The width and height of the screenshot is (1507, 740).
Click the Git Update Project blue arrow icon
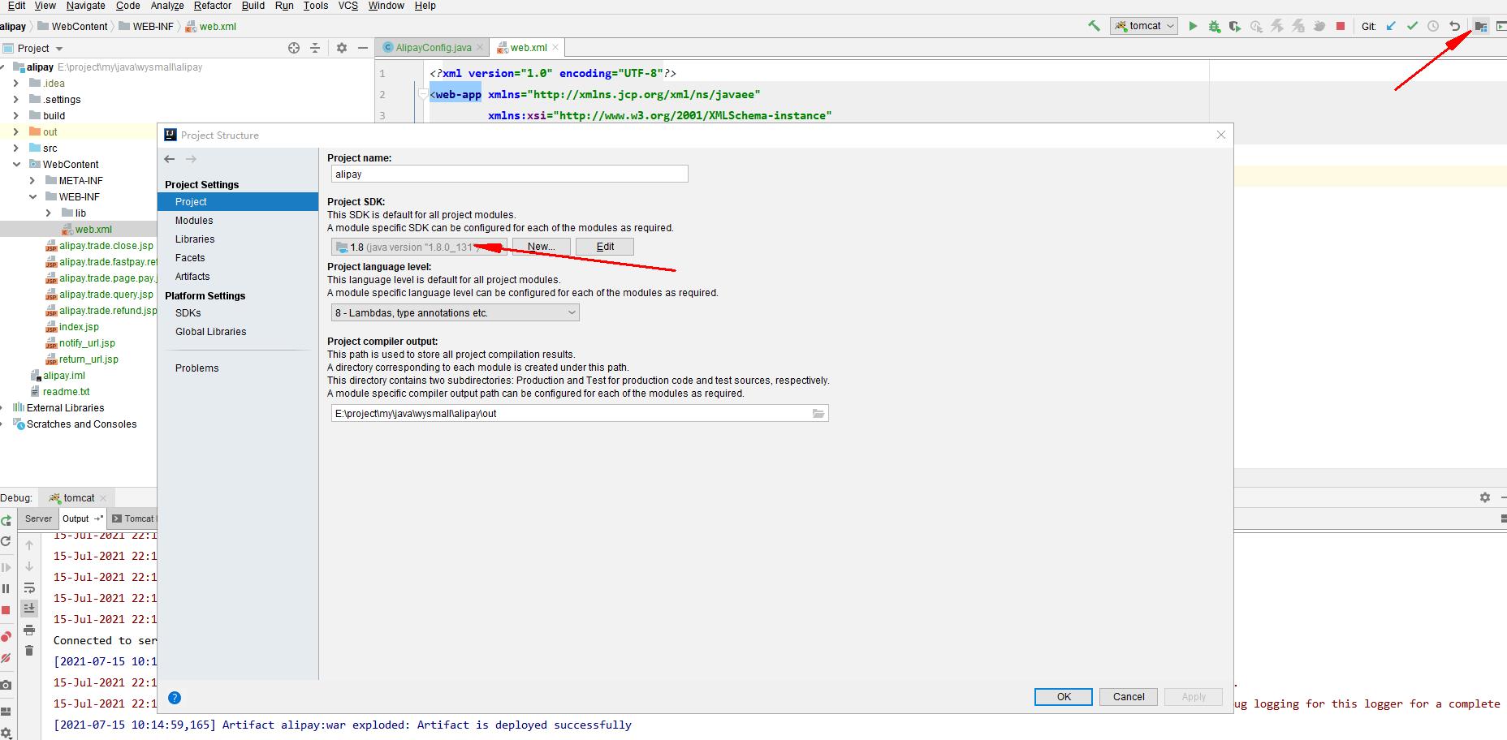coord(1391,26)
